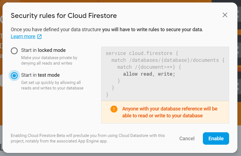The image size is (241, 156).
Task: Open the Learn more link
Action: [23, 36]
